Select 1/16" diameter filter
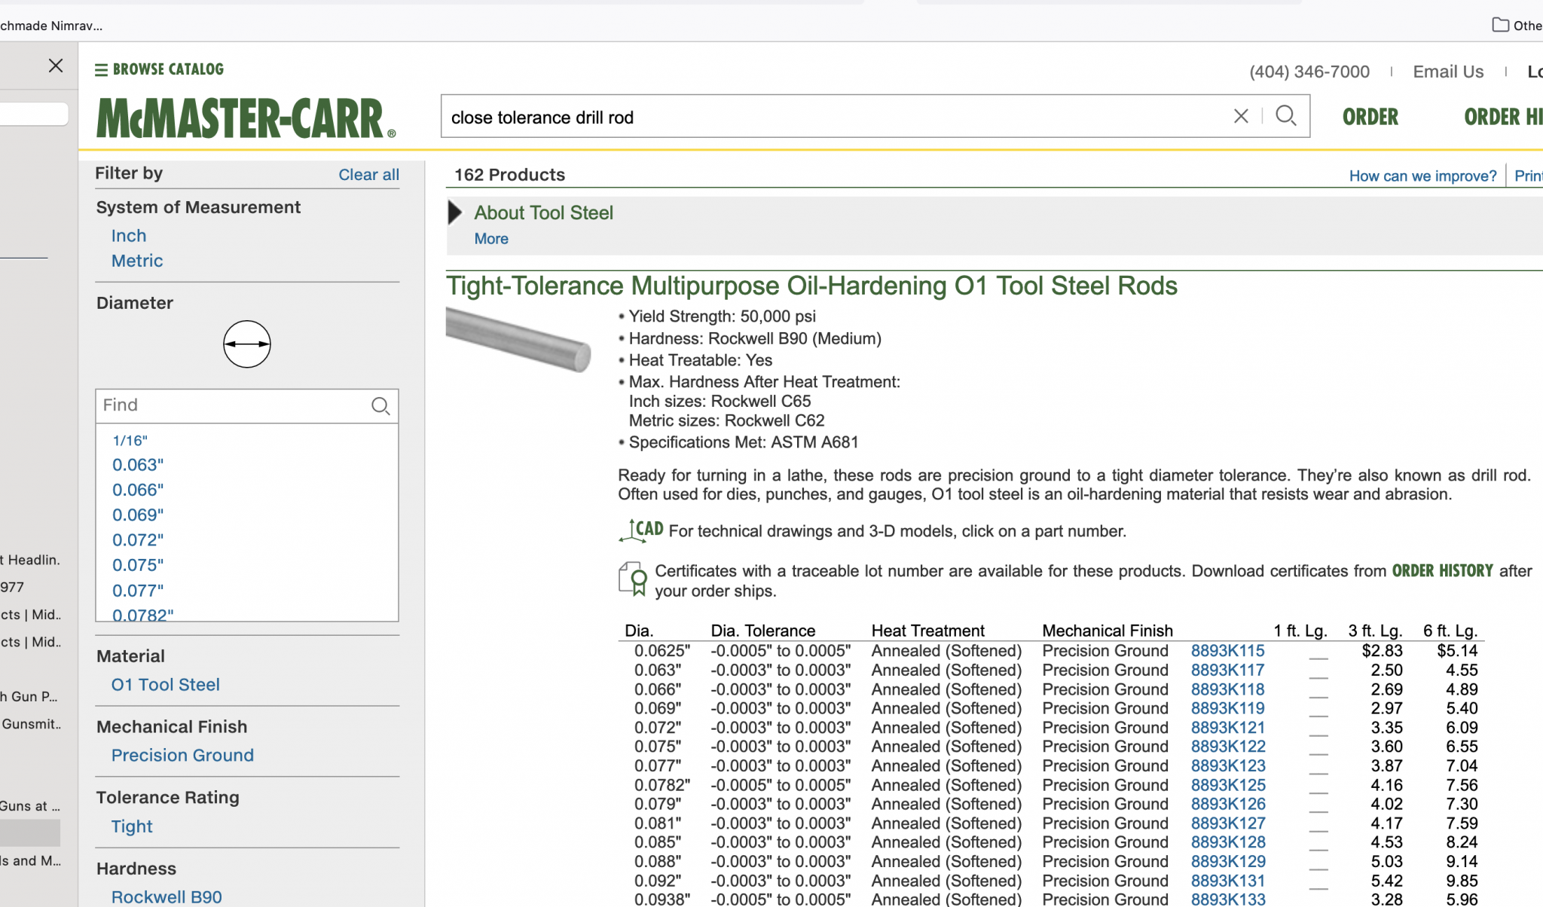Image resolution: width=1543 pixels, height=907 pixels. [x=130, y=441]
